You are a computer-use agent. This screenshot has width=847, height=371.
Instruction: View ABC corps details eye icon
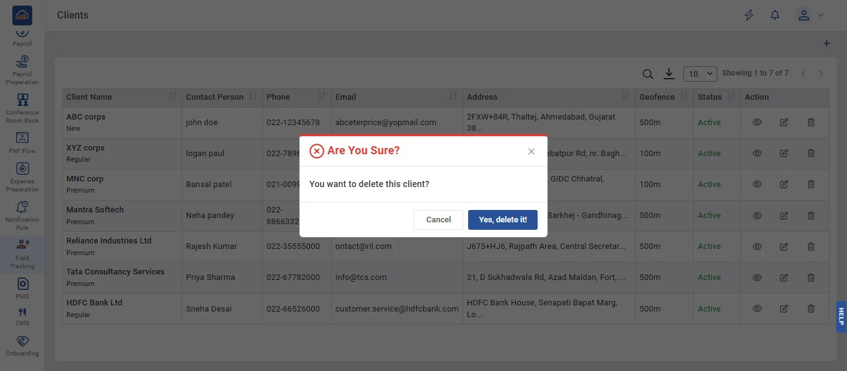757,123
